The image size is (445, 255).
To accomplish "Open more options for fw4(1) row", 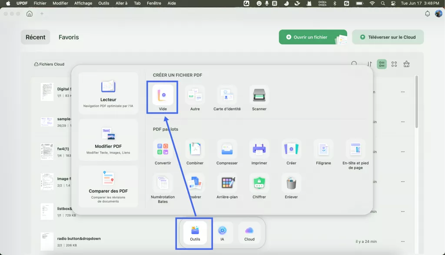I will coord(403,152).
